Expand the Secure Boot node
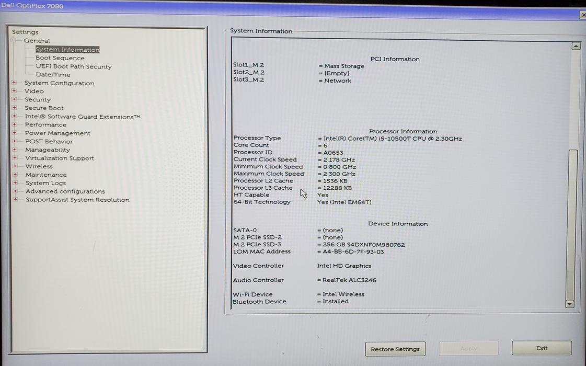The width and height of the screenshot is (586, 366). click(x=14, y=108)
